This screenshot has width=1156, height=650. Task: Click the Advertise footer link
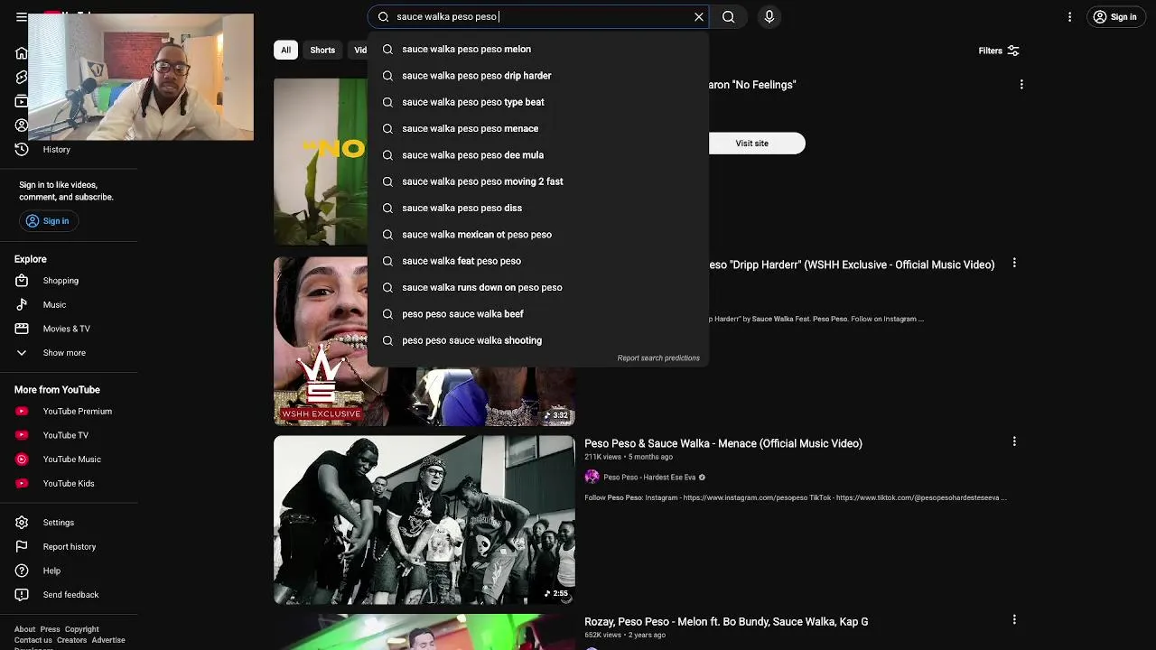click(x=108, y=640)
